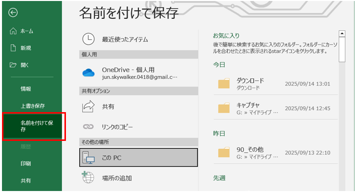Click the Add Place globe icon
Image resolution: width=356 pixels, height=192 pixels.
88,178
